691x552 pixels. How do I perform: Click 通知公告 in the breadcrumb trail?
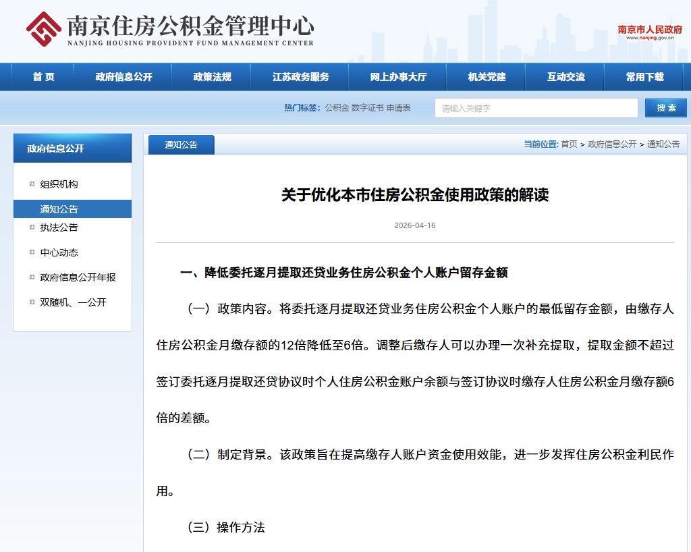tap(663, 144)
